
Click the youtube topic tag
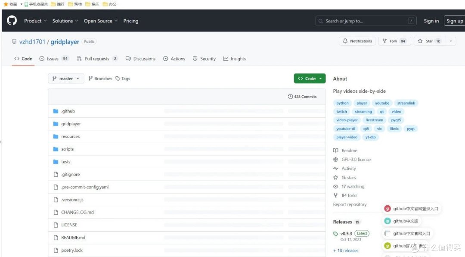pyautogui.click(x=382, y=103)
